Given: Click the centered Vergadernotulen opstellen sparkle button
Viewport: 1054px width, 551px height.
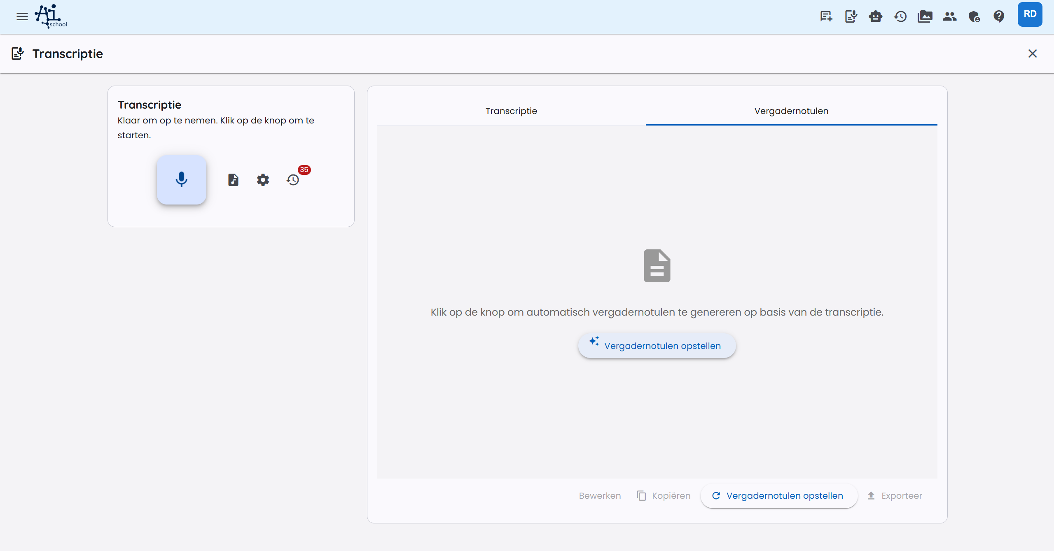Looking at the screenshot, I should click(x=657, y=346).
